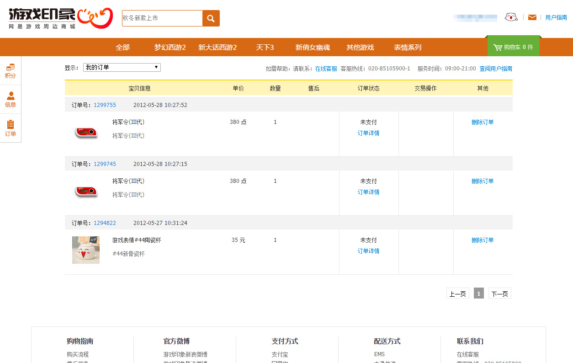Click the #44新骨瓷杯 subtitle text
The image size is (573, 363).
[128, 254]
